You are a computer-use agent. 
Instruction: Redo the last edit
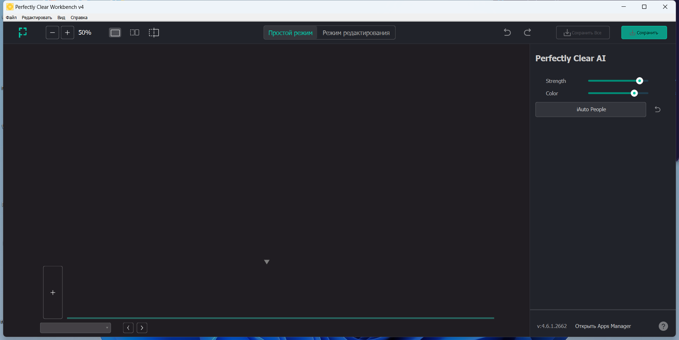coord(528,33)
